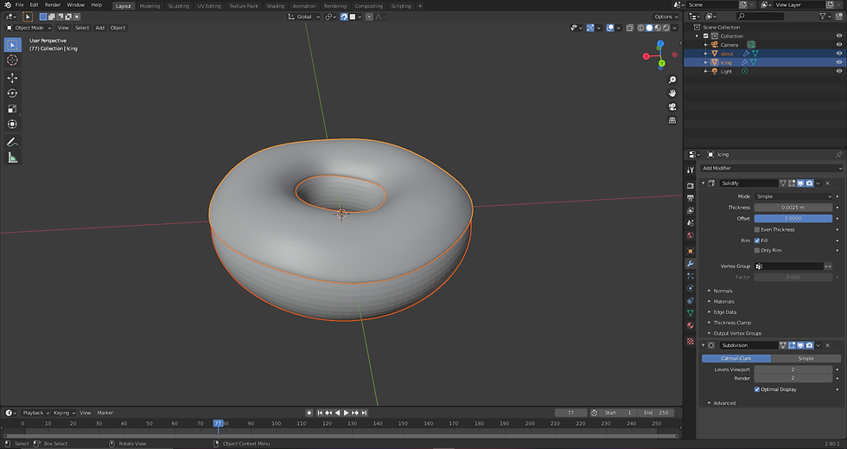The height and width of the screenshot is (449, 847).
Task: Open the Tool properties tab
Action: pyautogui.click(x=690, y=170)
